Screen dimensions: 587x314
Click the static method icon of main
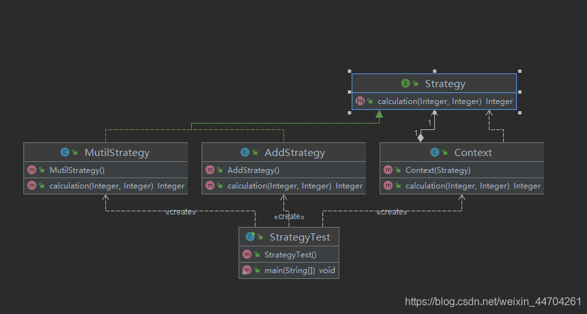247,270
